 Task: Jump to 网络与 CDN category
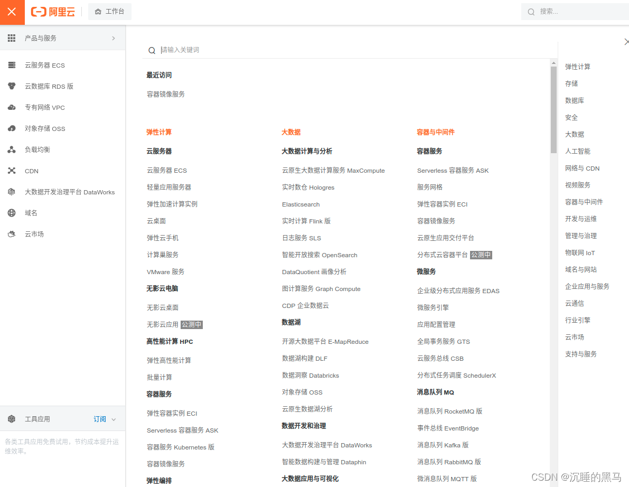click(582, 168)
